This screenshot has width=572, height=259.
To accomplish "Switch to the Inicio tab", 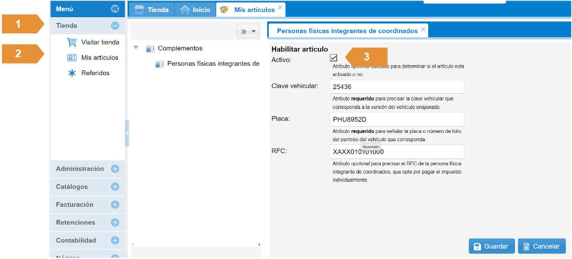I will (195, 10).
